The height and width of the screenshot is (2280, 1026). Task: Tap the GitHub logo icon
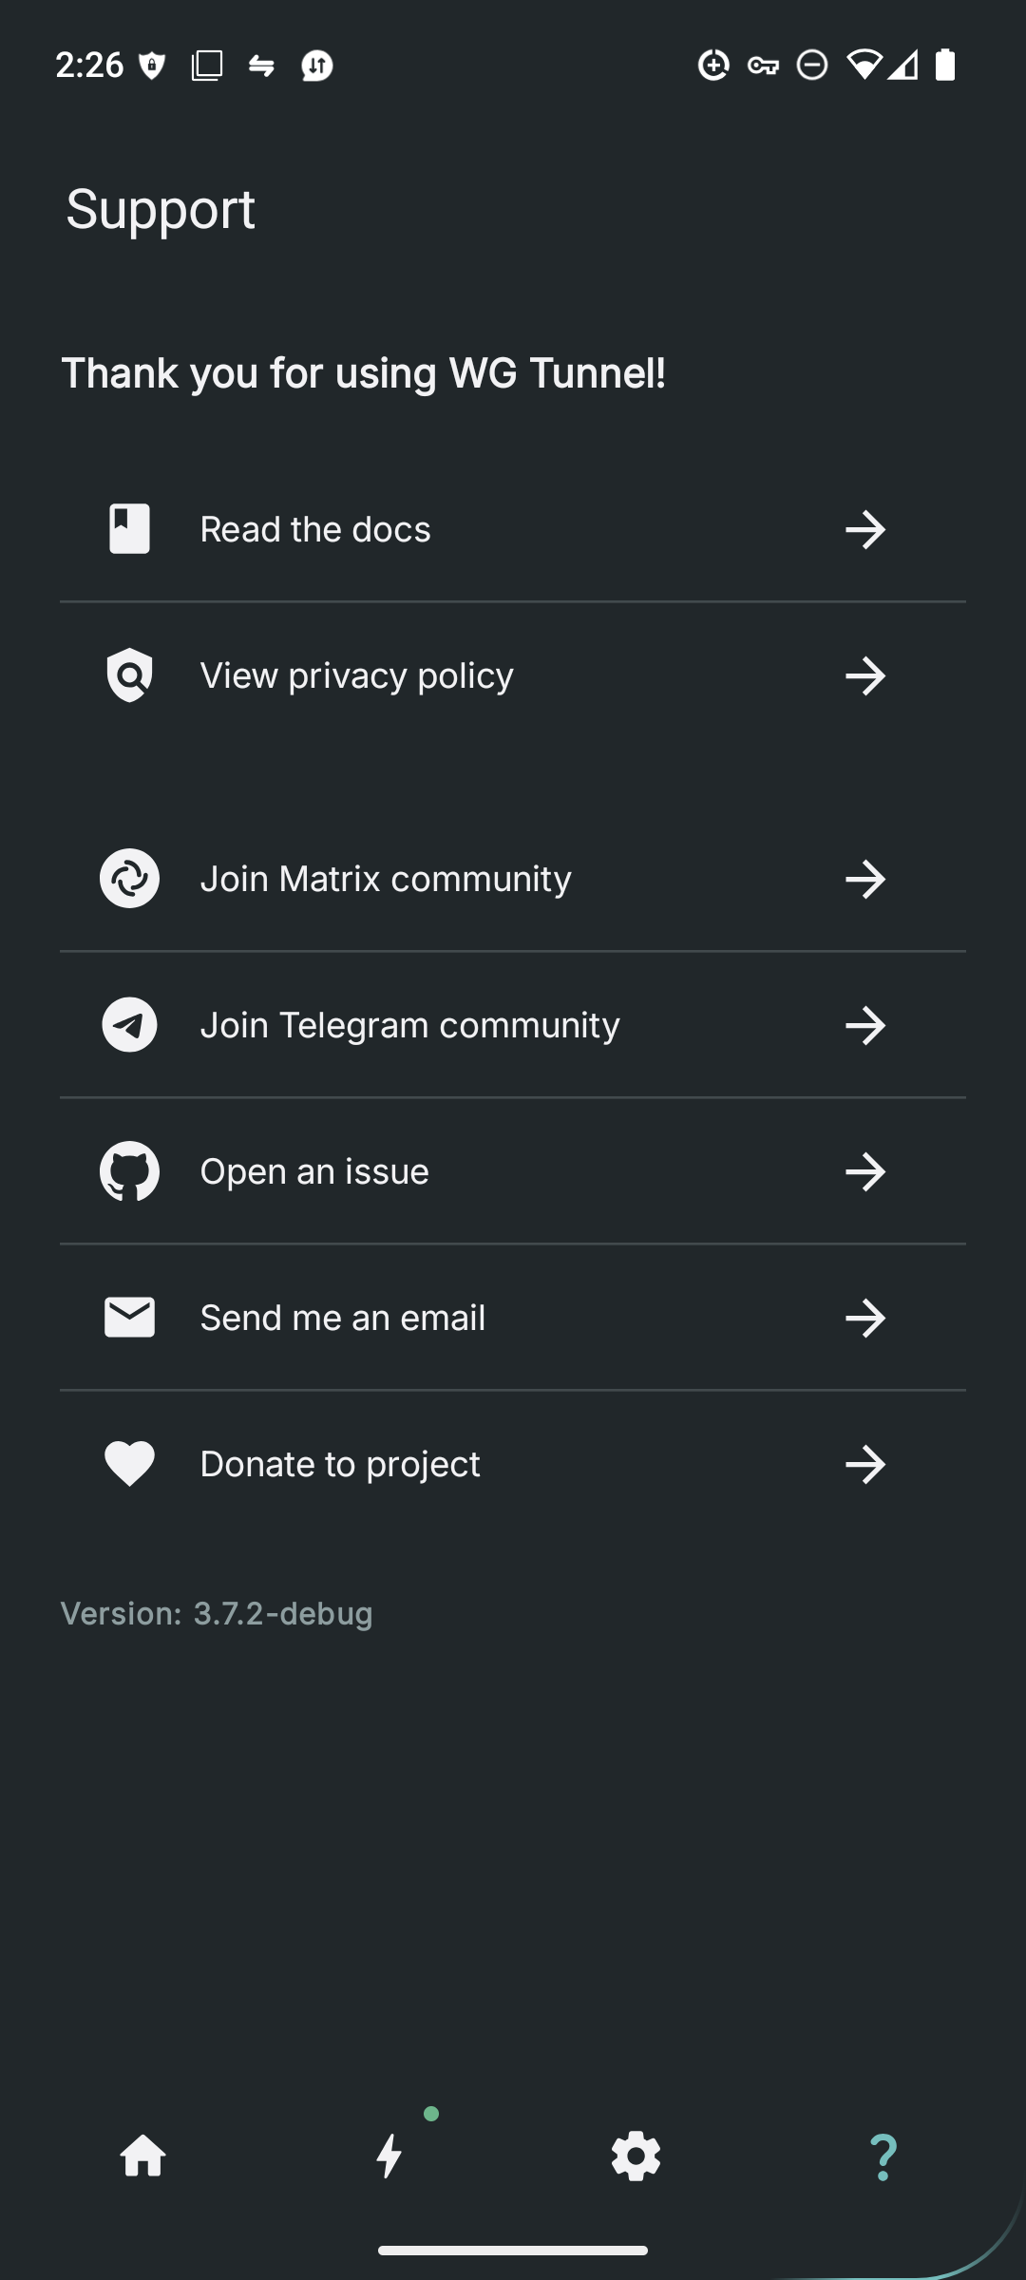pos(129,1171)
